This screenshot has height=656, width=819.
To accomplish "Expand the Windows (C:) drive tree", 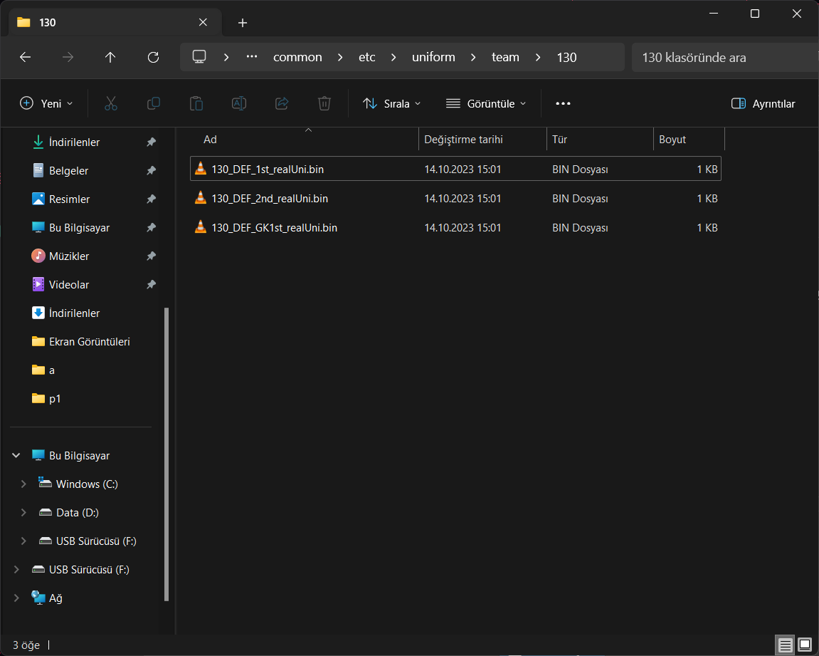I will (x=23, y=484).
